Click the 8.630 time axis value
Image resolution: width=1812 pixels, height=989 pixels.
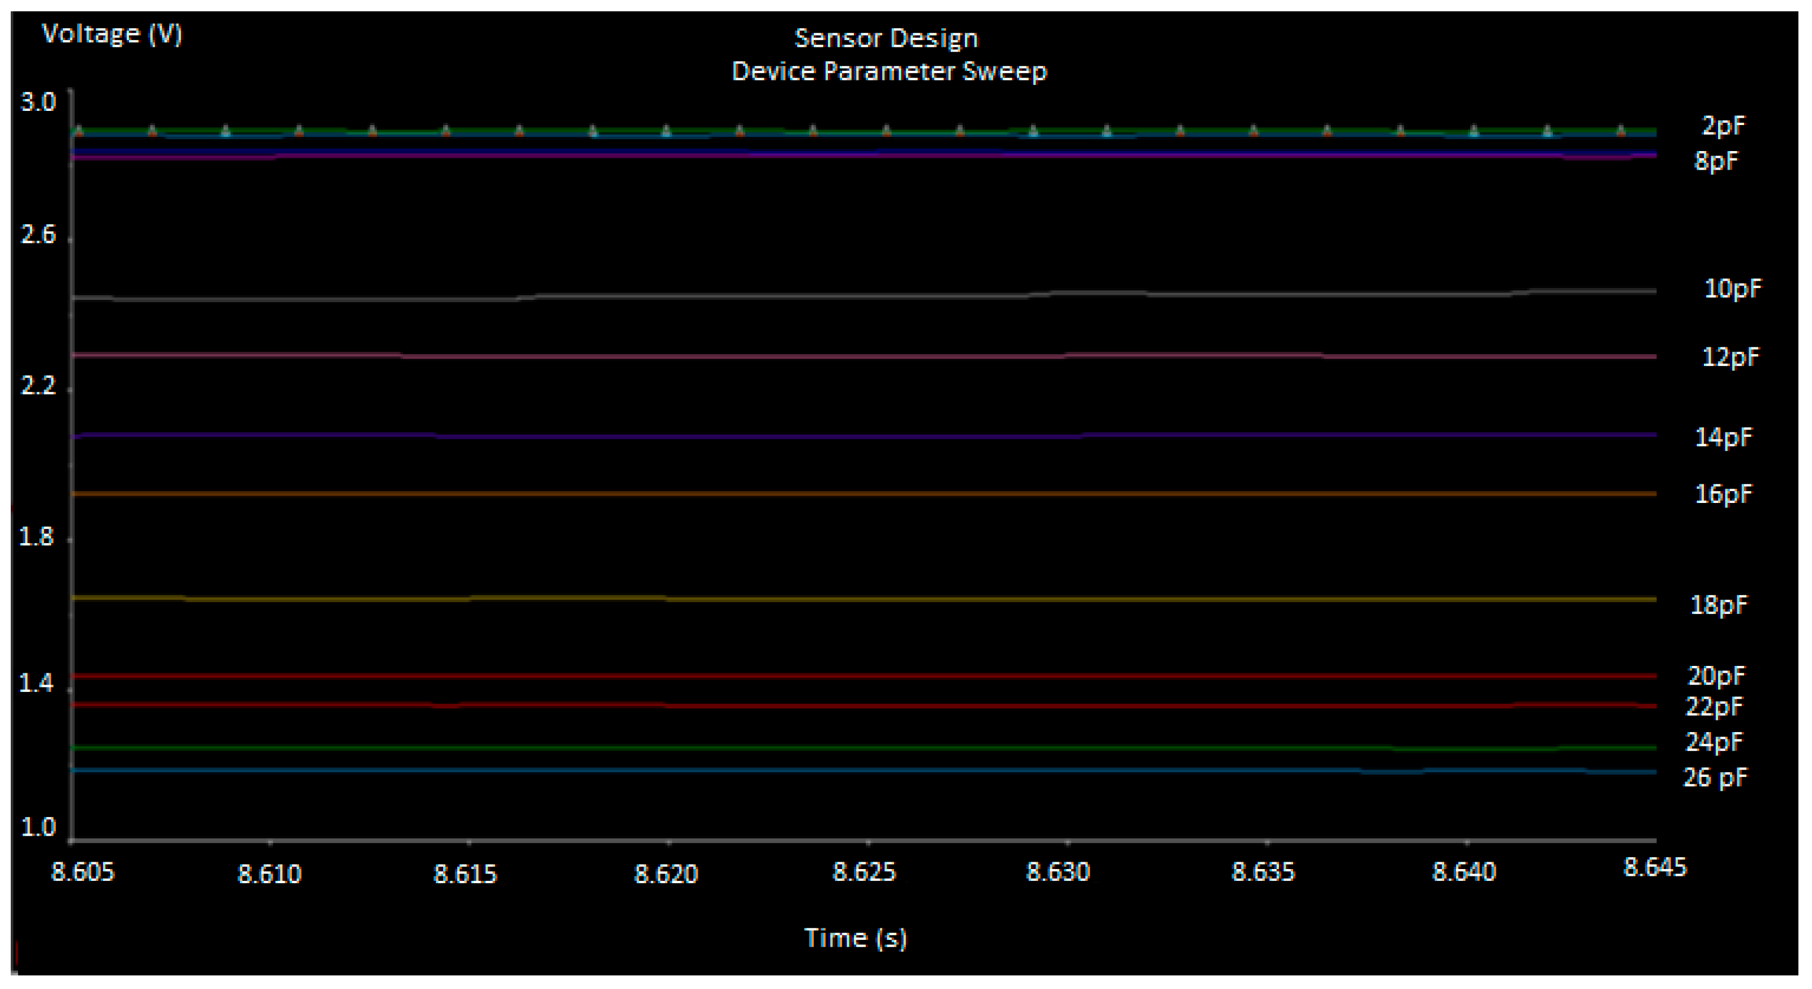(x=1059, y=872)
